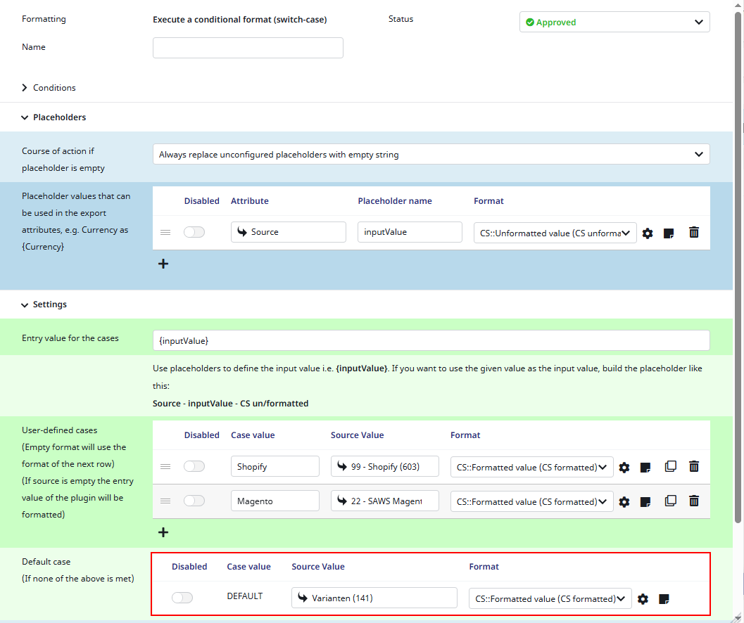Open the Status dropdown showing Approved
The width and height of the screenshot is (744, 623).
point(614,23)
